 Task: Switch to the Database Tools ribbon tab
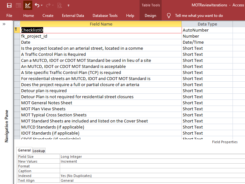(x=105, y=16)
